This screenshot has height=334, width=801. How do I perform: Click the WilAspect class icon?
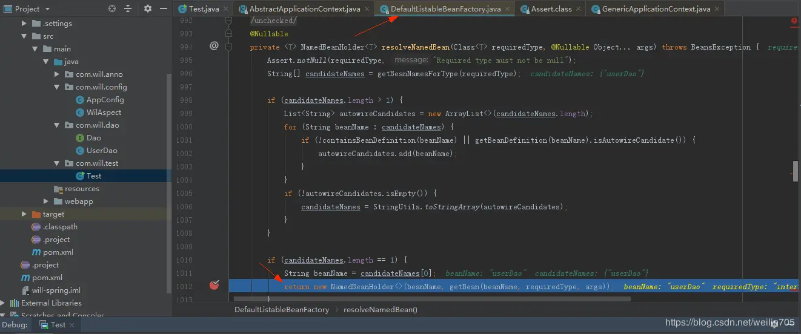click(80, 113)
